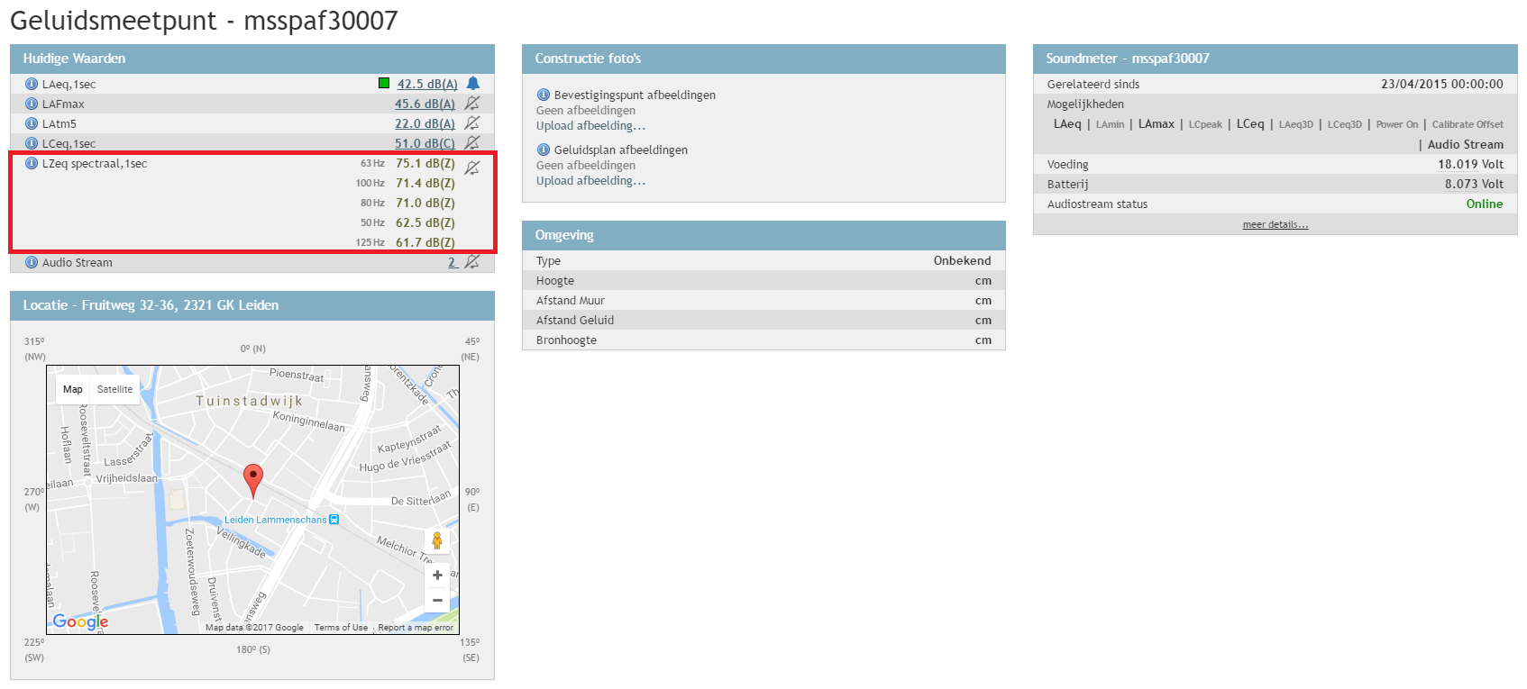This screenshot has width=1527, height=689.
Task: Select the Map view tab
Action: click(x=73, y=389)
